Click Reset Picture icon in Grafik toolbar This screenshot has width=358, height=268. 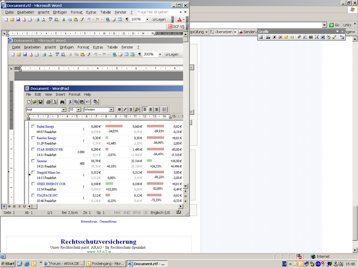pyautogui.click(x=342, y=37)
